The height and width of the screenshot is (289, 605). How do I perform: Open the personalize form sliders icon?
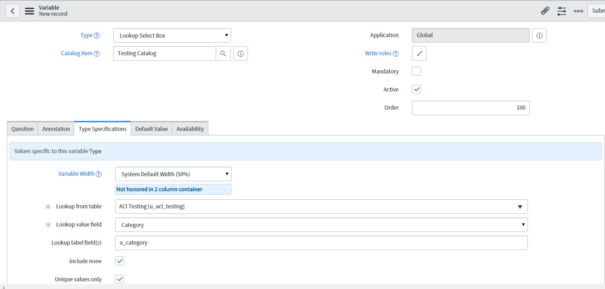tap(562, 11)
